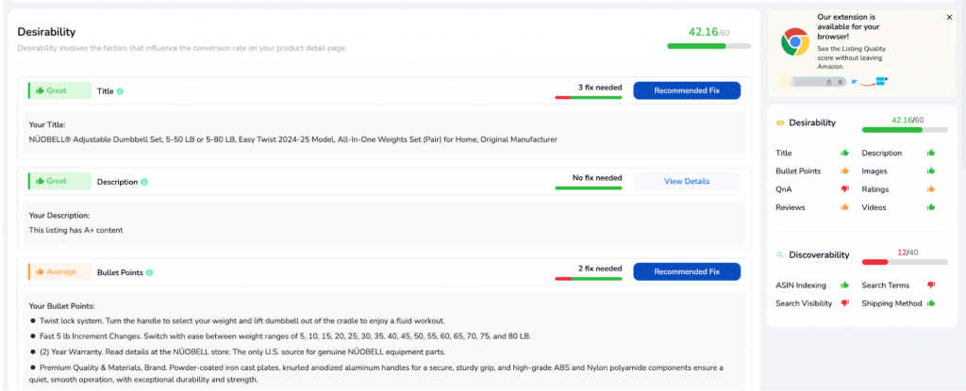Click the Bullet Points info icon
This screenshot has width=966, height=391.
(x=150, y=272)
